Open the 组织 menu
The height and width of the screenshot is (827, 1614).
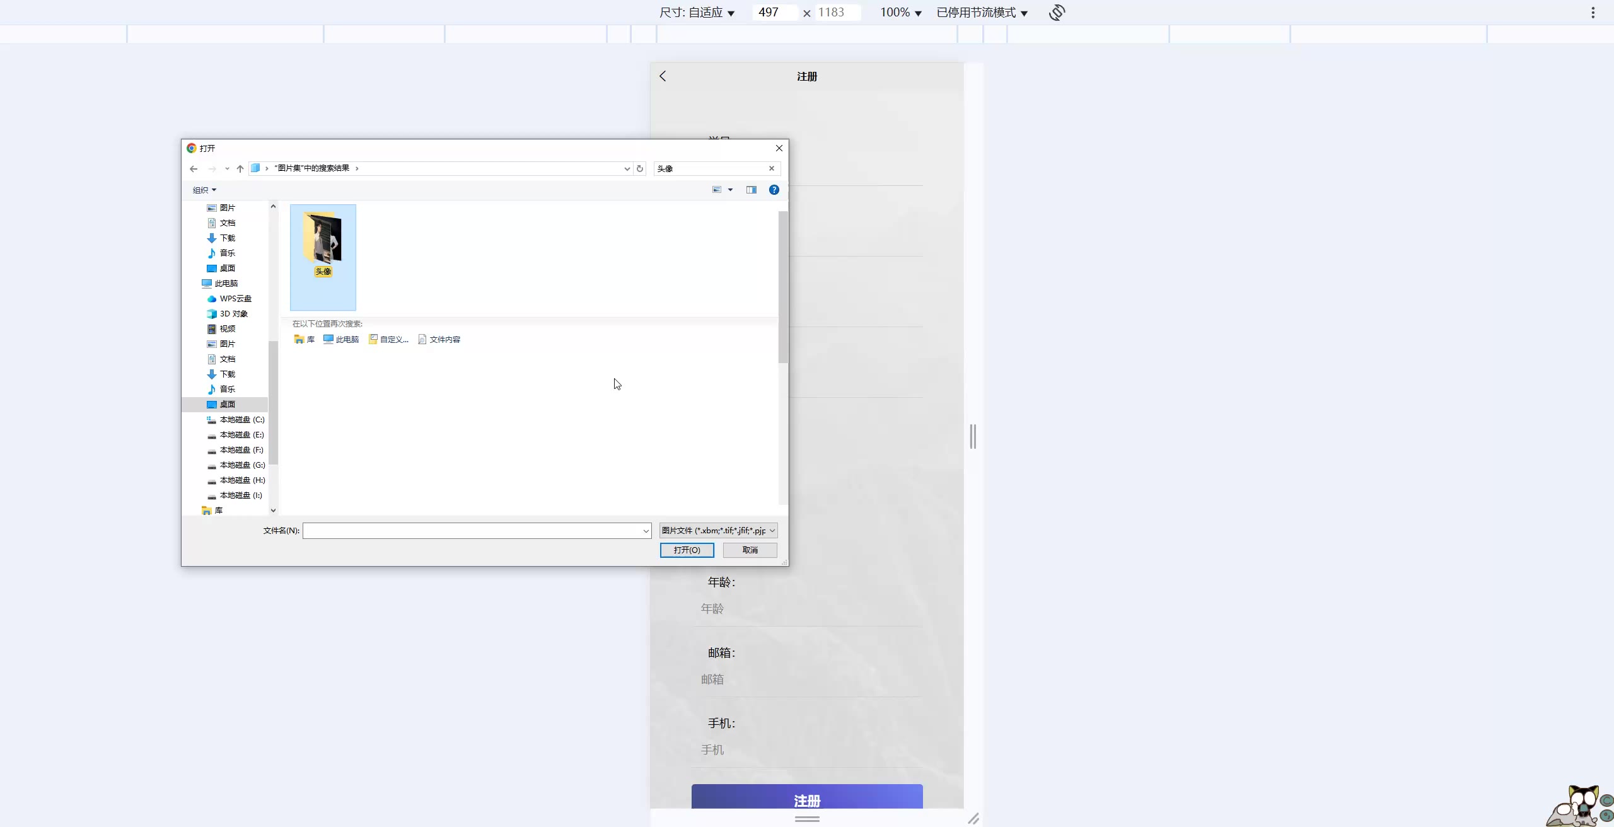[204, 190]
